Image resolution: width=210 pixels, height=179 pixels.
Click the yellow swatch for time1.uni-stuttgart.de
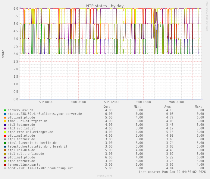point(5,121)
